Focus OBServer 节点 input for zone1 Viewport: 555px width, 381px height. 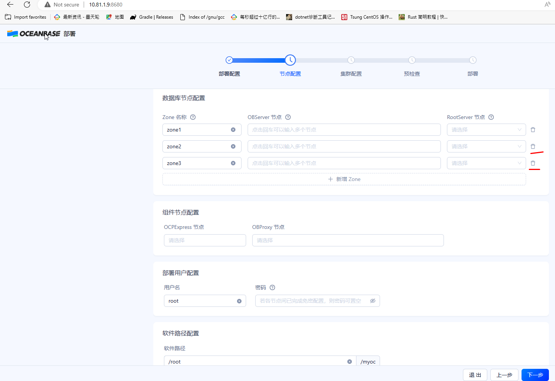pos(344,130)
